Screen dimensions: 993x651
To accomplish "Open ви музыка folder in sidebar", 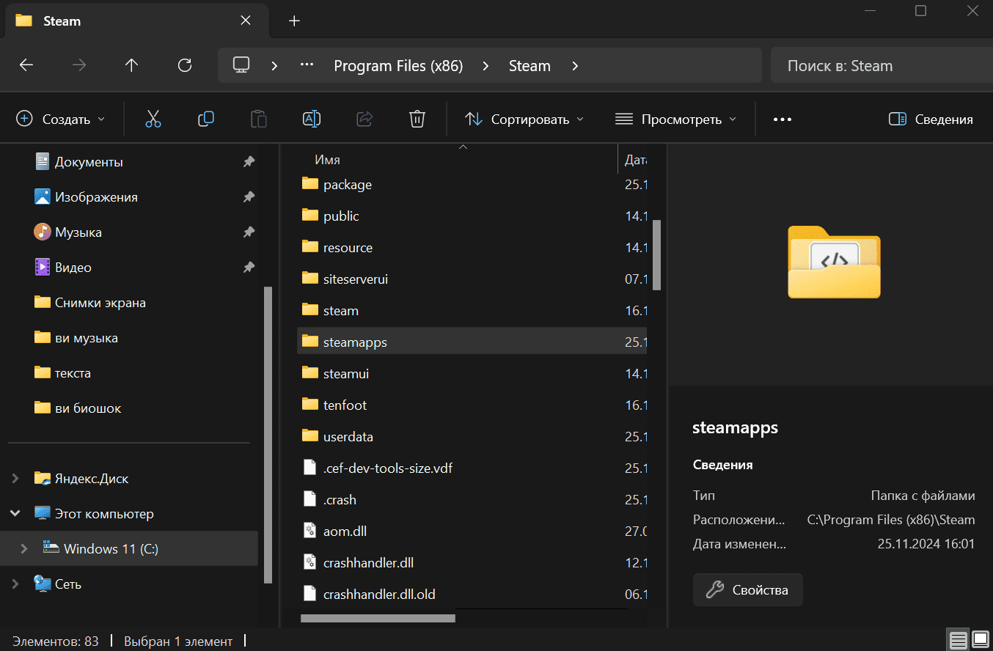I will click(86, 337).
